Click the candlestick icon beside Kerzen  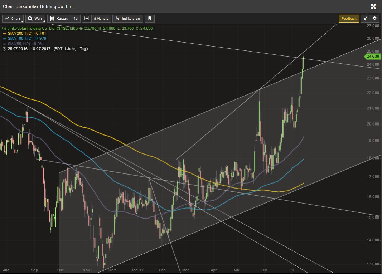(x=52, y=19)
